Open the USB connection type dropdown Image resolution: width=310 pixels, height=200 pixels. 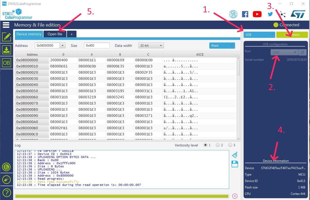click(x=259, y=35)
